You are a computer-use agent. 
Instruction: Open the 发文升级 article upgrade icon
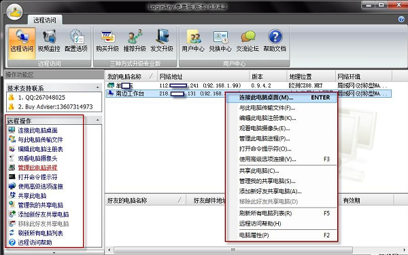[x=162, y=41]
